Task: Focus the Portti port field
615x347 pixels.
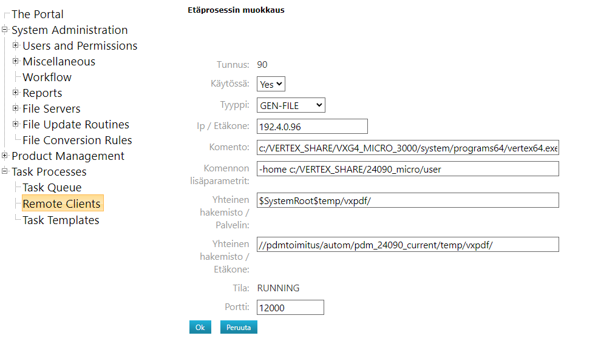Action: [x=290, y=308]
